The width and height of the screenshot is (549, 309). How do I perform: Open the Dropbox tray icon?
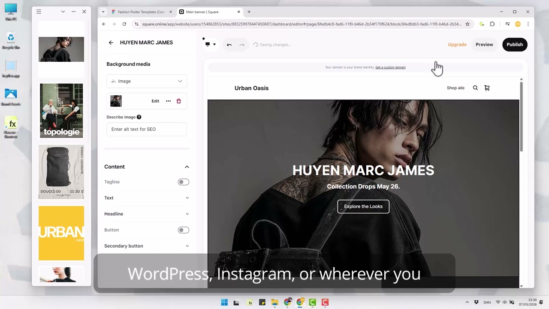[x=476, y=302]
